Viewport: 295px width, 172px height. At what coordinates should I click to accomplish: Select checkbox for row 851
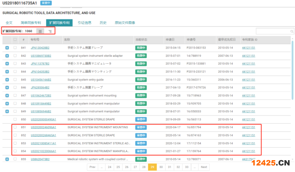pyautogui.click(x=15, y=127)
